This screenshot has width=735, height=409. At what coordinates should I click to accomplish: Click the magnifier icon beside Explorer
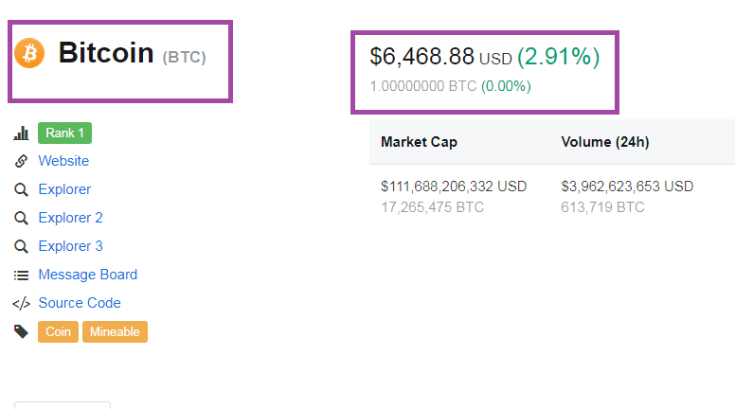pyautogui.click(x=21, y=190)
